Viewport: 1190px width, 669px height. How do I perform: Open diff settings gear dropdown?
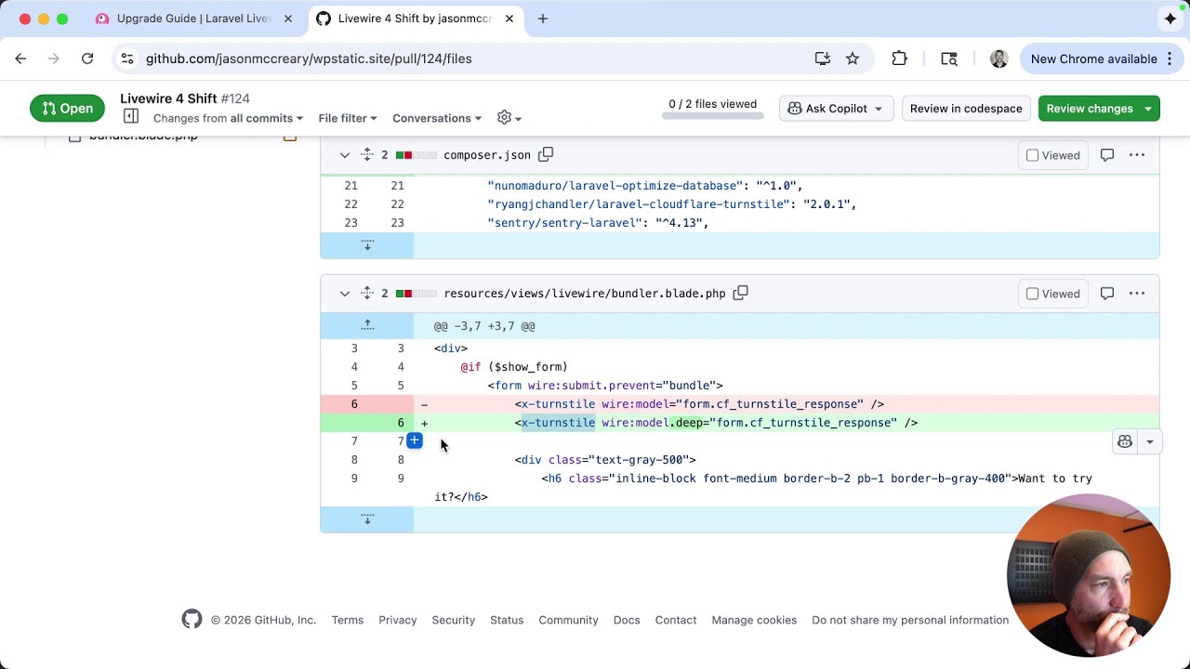click(x=509, y=118)
